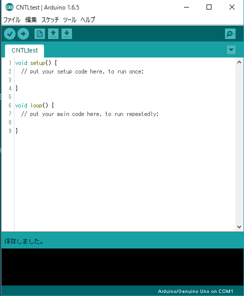The image size is (244, 296).
Task: Create a new sketch via page icon
Action: (39, 34)
